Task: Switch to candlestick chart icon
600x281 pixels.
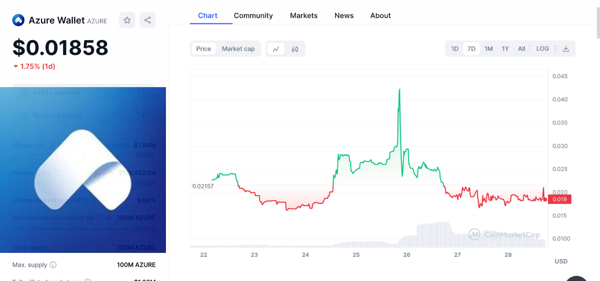Action: click(295, 49)
